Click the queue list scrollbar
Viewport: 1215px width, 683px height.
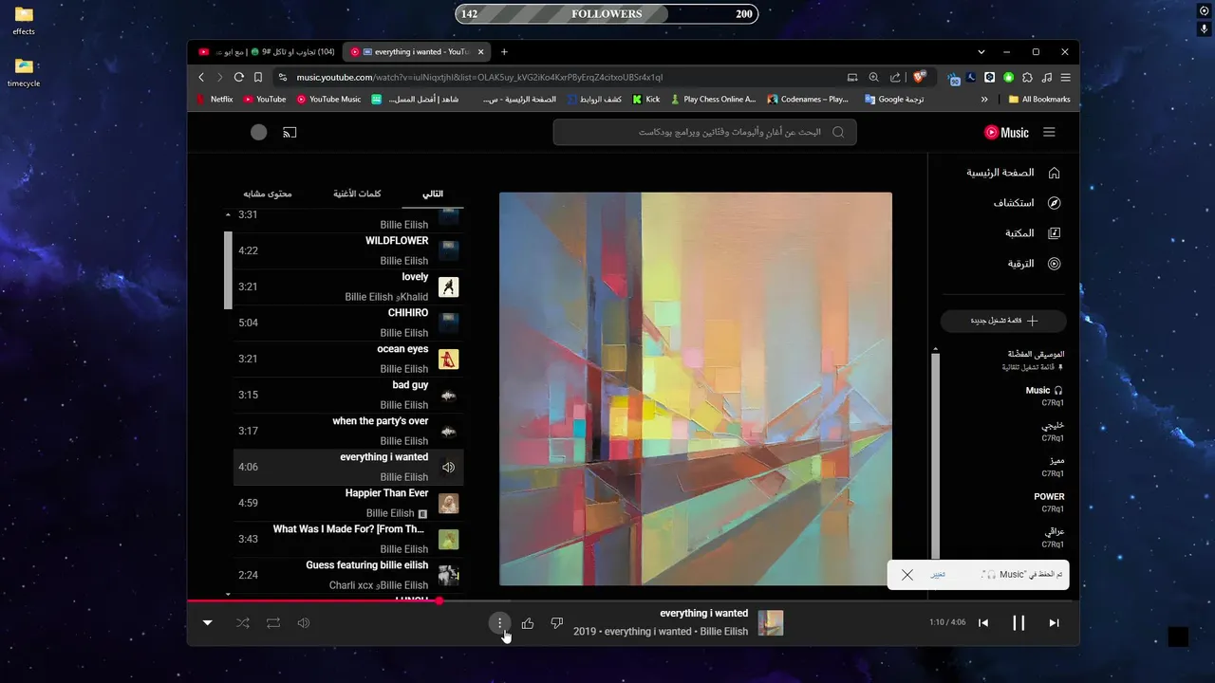[228, 269]
